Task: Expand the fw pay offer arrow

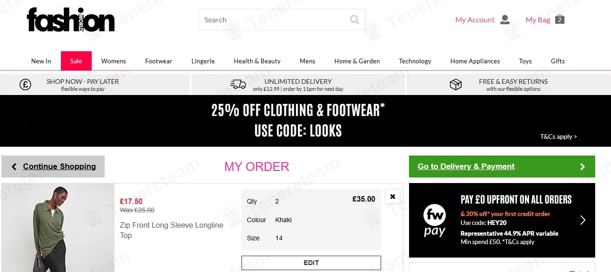Action: [x=583, y=220]
